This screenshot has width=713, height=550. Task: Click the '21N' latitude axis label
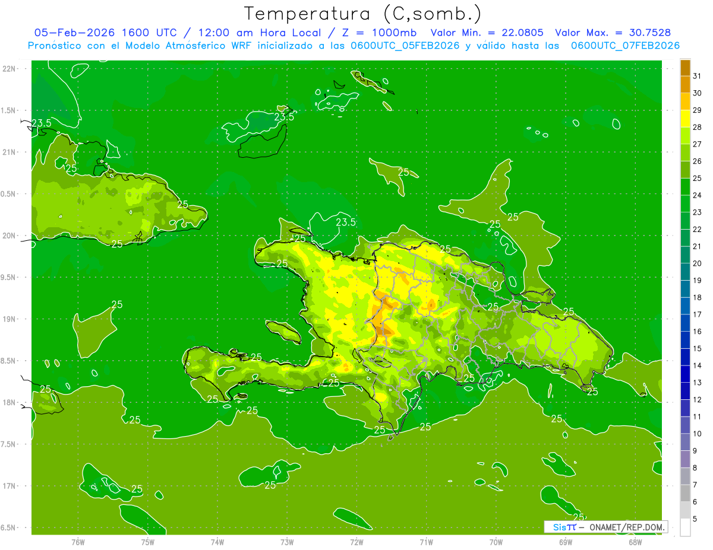tap(10, 152)
